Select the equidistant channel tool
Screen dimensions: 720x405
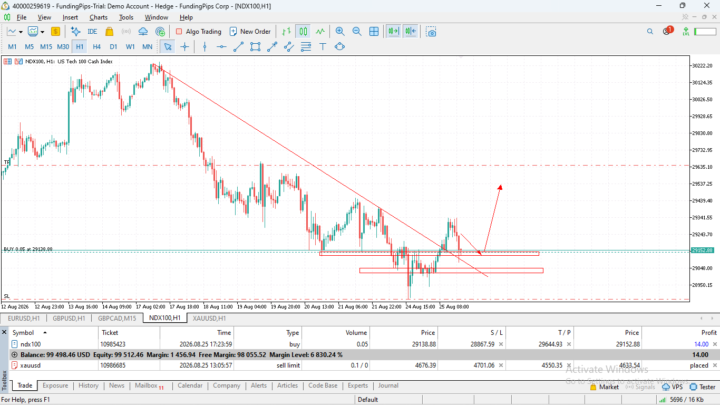[x=289, y=46]
